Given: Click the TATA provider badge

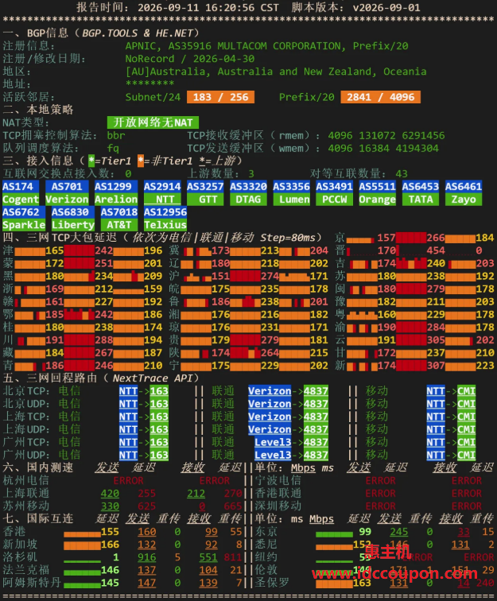Looking at the screenshot, I should tap(421, 200).
